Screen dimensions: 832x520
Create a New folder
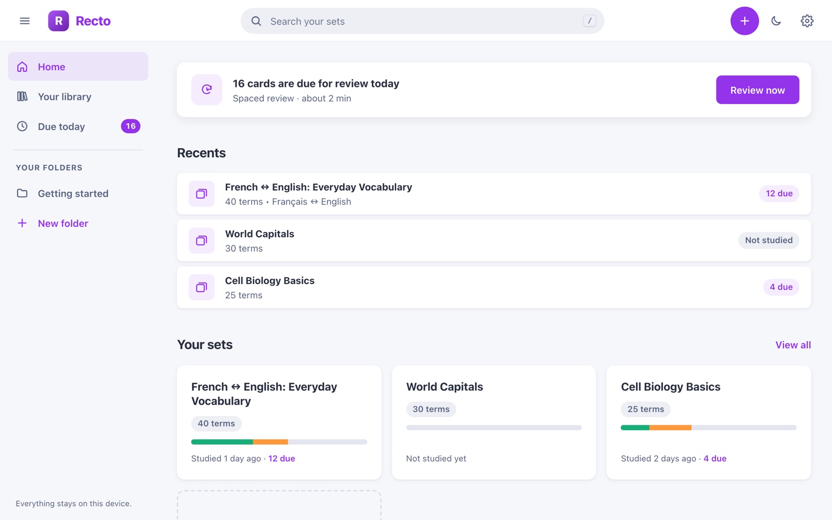[x=78, y=223]
